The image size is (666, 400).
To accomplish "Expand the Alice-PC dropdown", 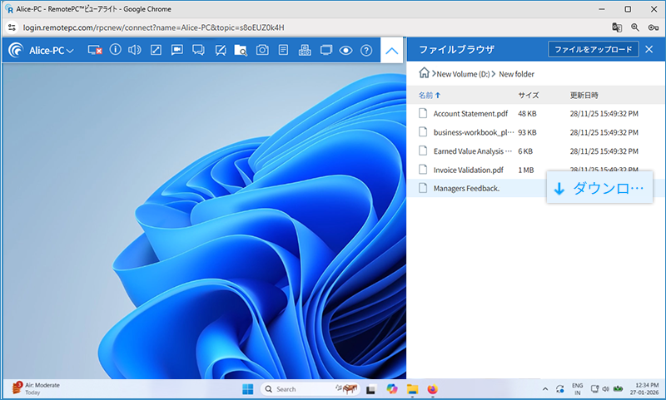I will click(52, 51).
